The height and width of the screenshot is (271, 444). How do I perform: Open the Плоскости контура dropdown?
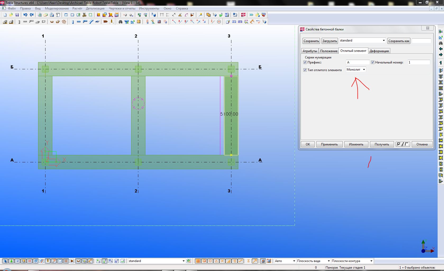[371, 261]
